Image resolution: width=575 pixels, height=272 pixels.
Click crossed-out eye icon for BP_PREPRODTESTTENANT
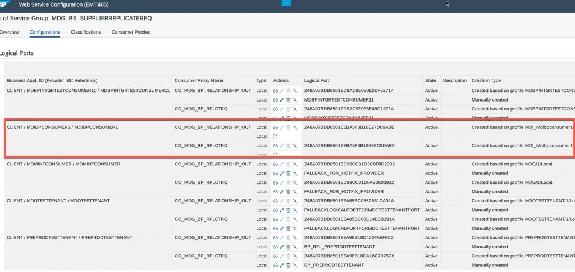click(295, 265)
